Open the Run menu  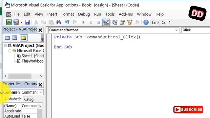tap(97, 14)
